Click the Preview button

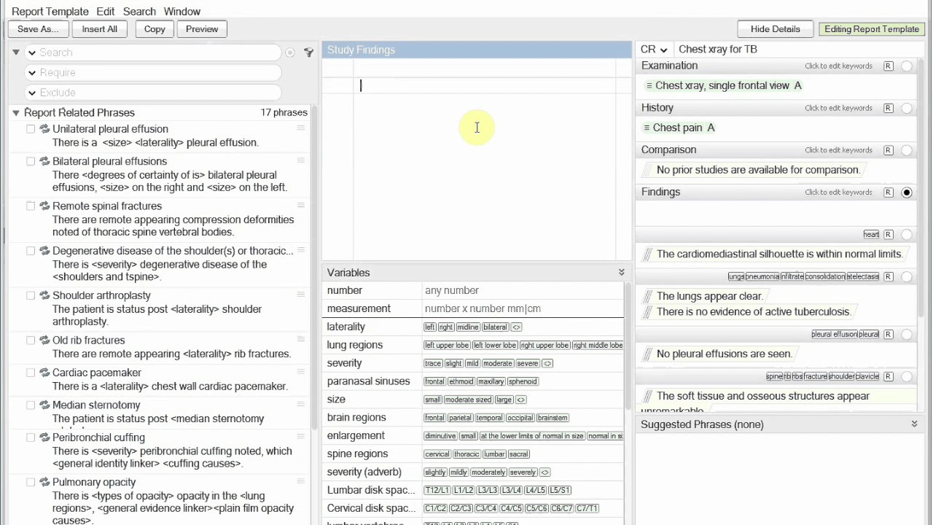[x=202, y=29]
